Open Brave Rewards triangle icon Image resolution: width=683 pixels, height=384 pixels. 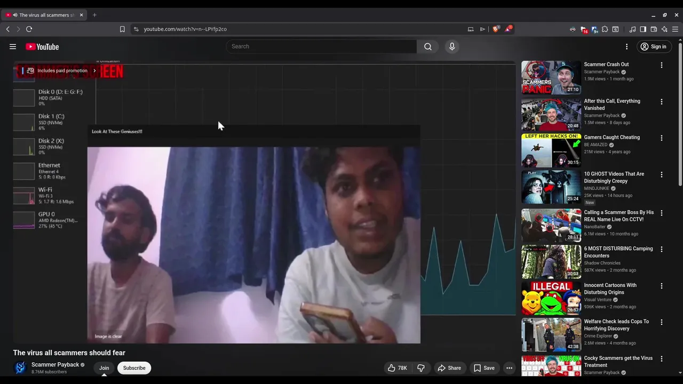coord(508,29)
